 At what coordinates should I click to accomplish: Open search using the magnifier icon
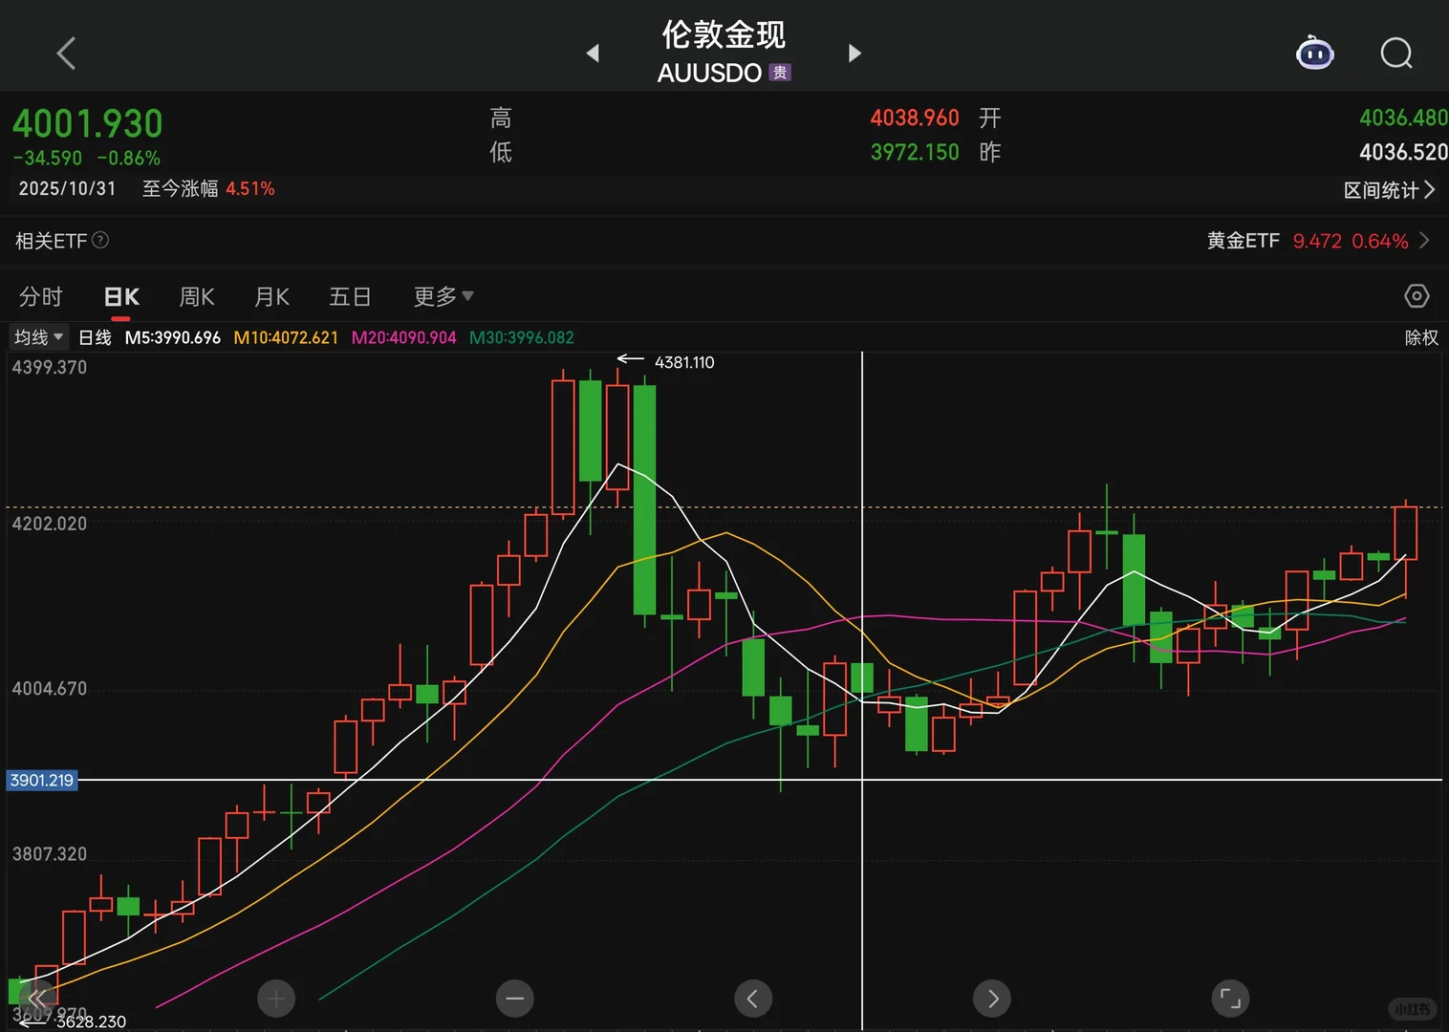pyautogui.click(x=1396, y=54)
